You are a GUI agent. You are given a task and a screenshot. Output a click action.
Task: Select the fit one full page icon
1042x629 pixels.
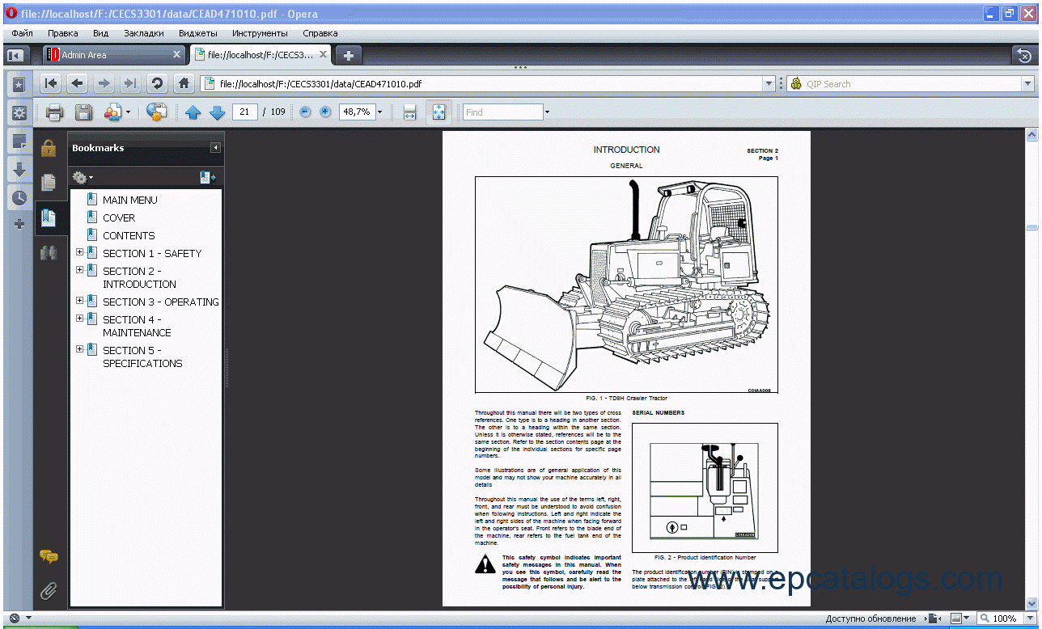tap(438, 112)
